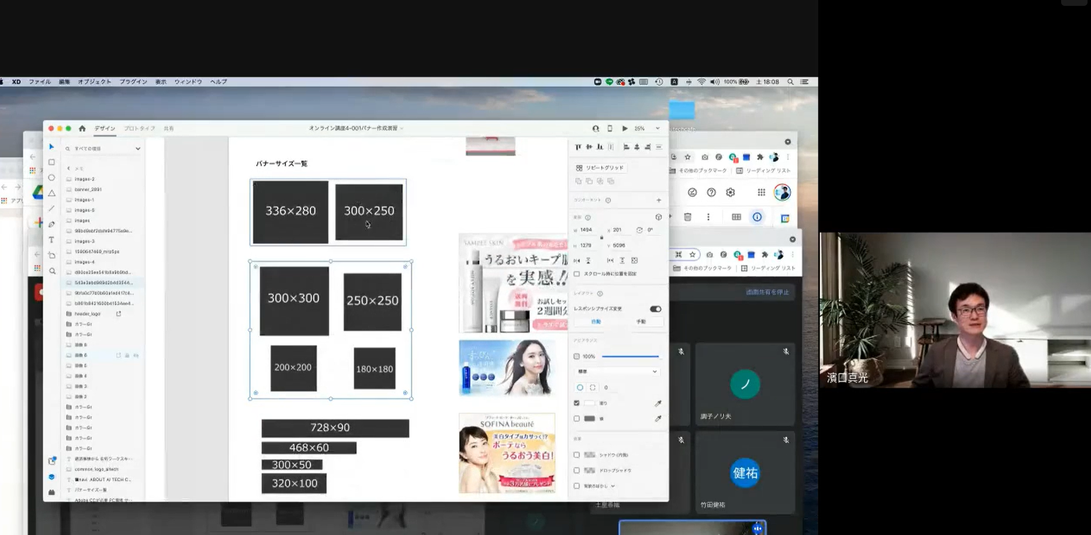Image resolution: width=1091 pixels, height=535 pixels.
Task: Open Google apps grid in Chrome window
Action: click(x=761, y=193)
